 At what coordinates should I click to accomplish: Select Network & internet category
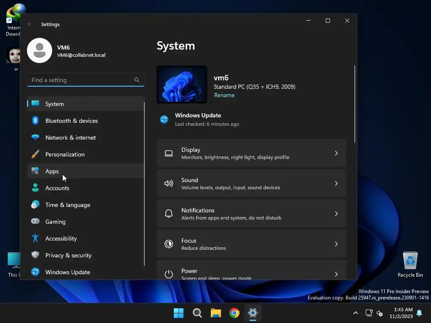tap(85, 138)
